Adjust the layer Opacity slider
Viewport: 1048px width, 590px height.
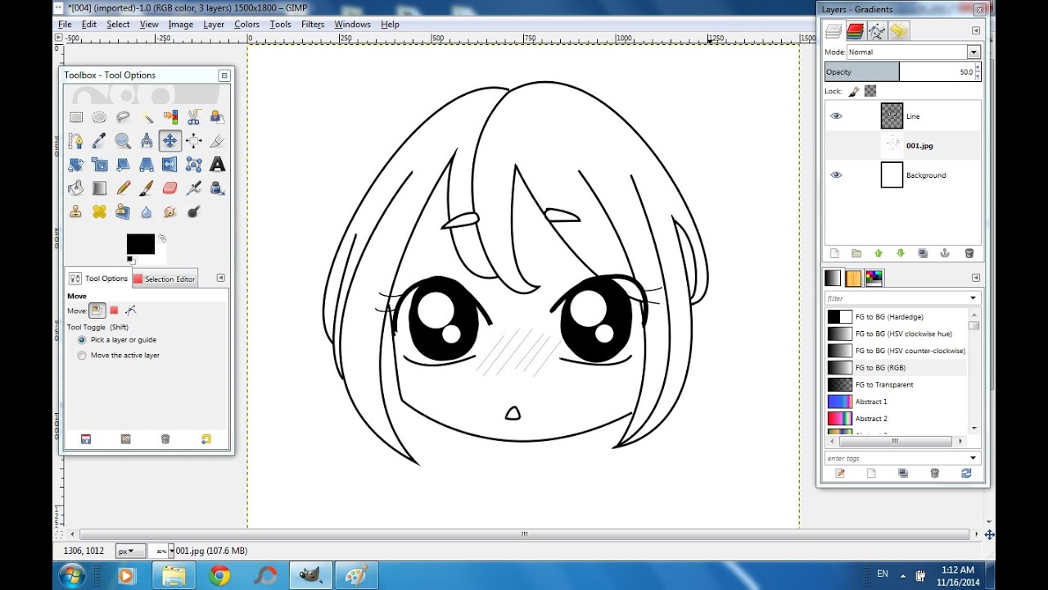point(902,72)
